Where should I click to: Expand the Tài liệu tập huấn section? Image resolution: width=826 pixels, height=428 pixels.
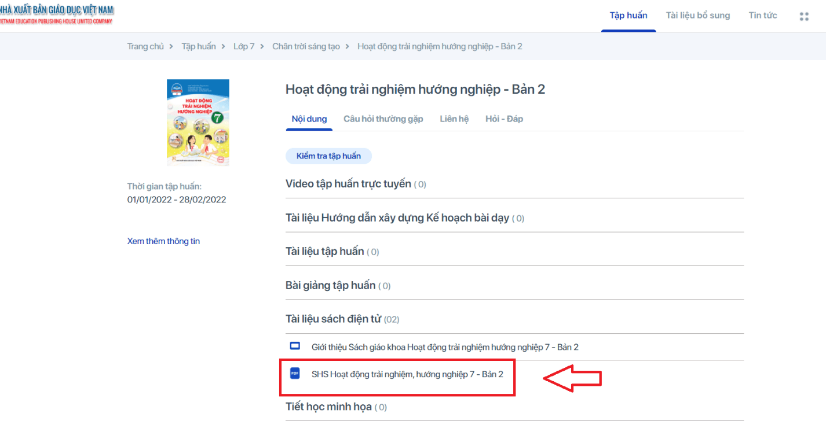click(x=514, y=252)
